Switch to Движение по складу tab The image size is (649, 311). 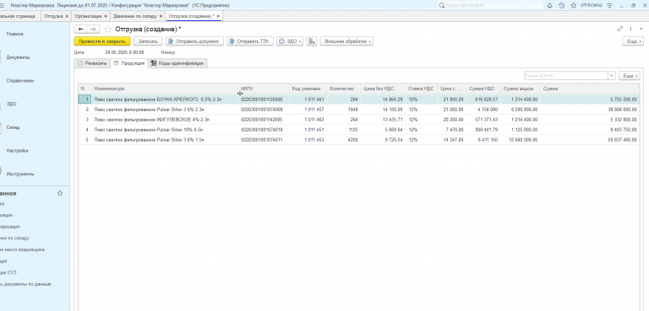[135, 16]
